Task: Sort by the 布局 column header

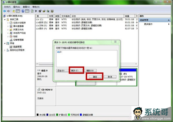Action: click(x=51, y=16)
